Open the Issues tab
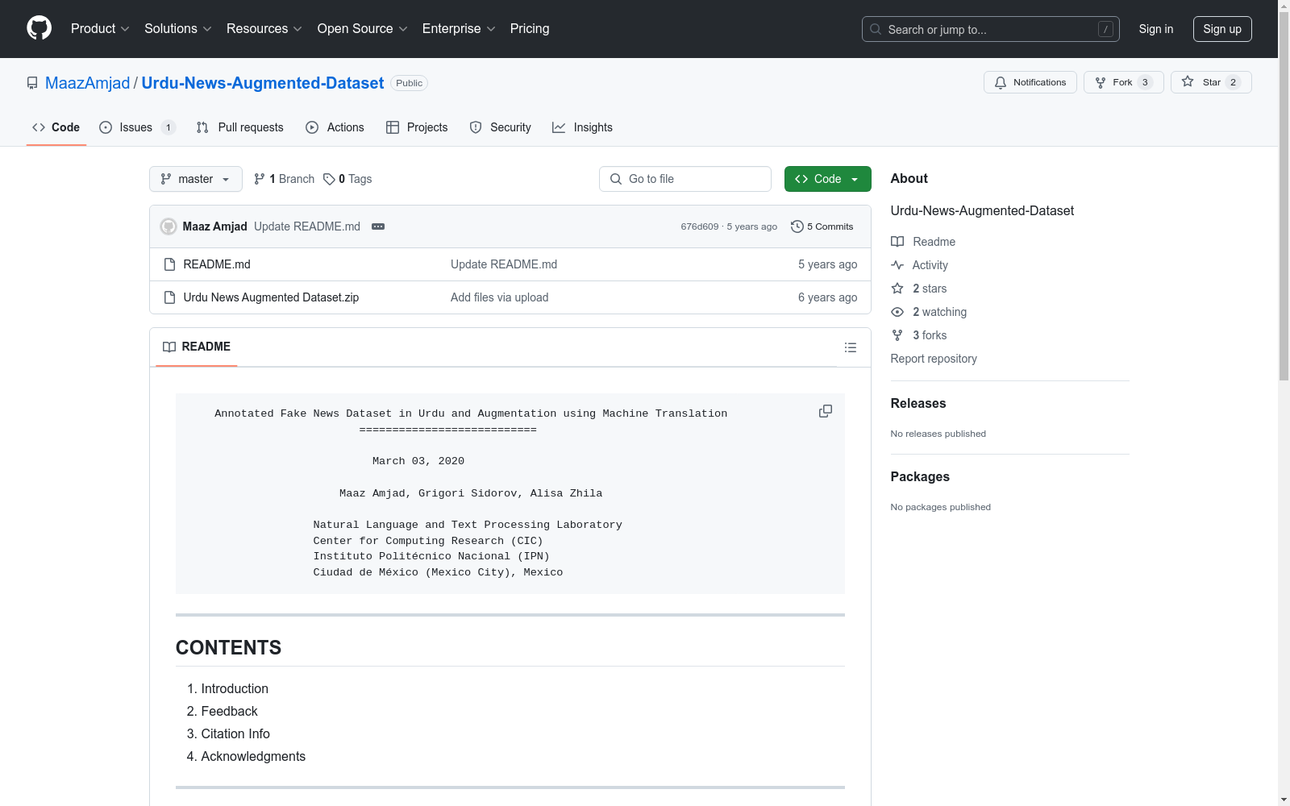The image size is (1290, 806). click(x=137, y=127)
